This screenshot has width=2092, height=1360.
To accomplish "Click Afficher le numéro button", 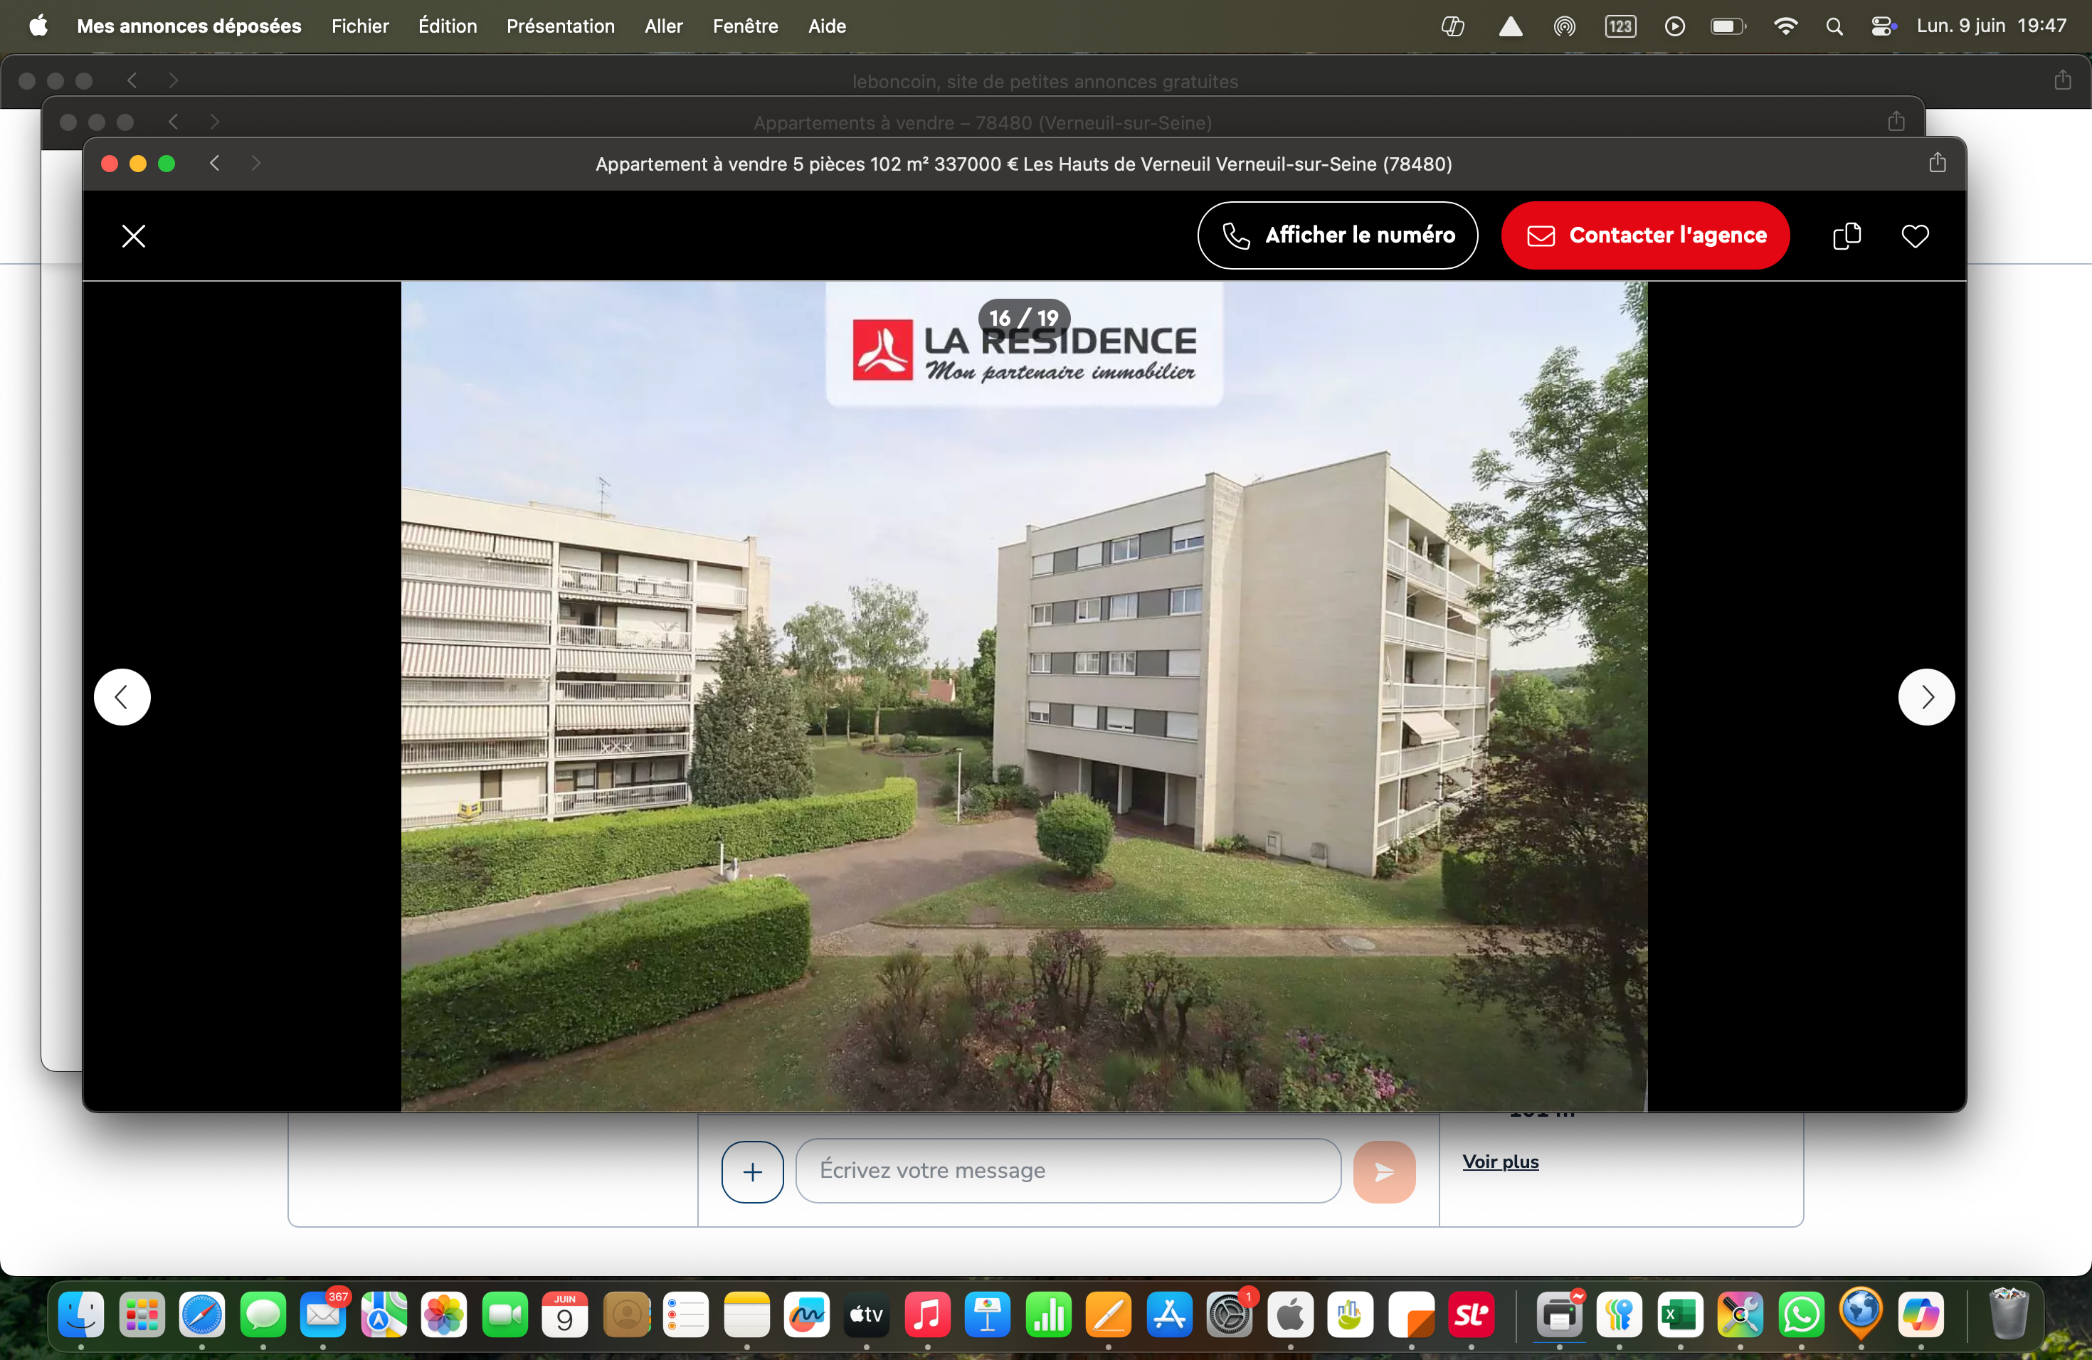I will pos(1337,235).
